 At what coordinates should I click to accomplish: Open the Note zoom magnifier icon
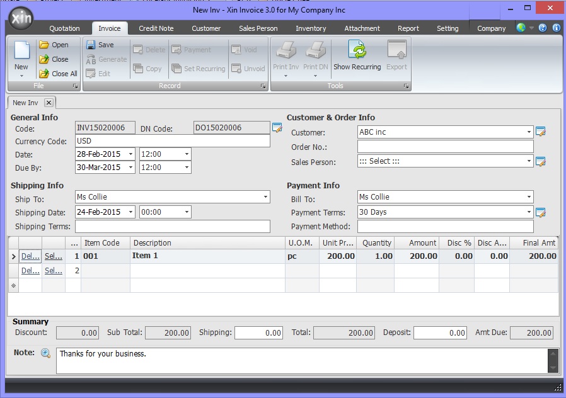point(45,353)
